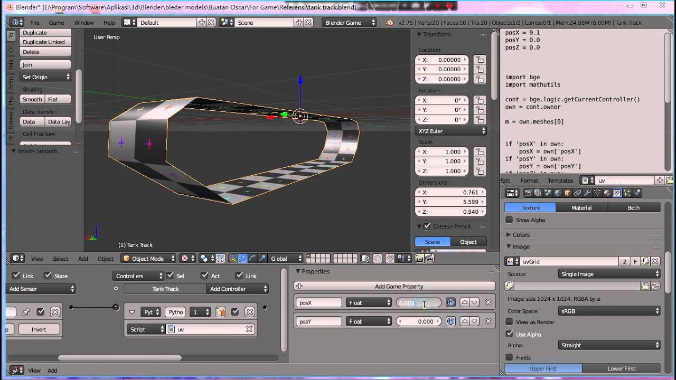Viewport: 676px width, 380px height.
Task: Apply Smooth shading
Action: coord(32,99)
